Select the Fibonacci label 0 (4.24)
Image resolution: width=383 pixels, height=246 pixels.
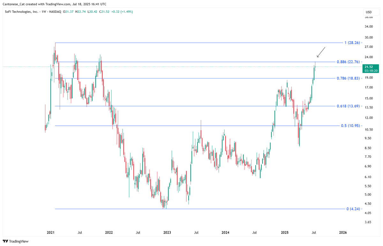[353, 209]
